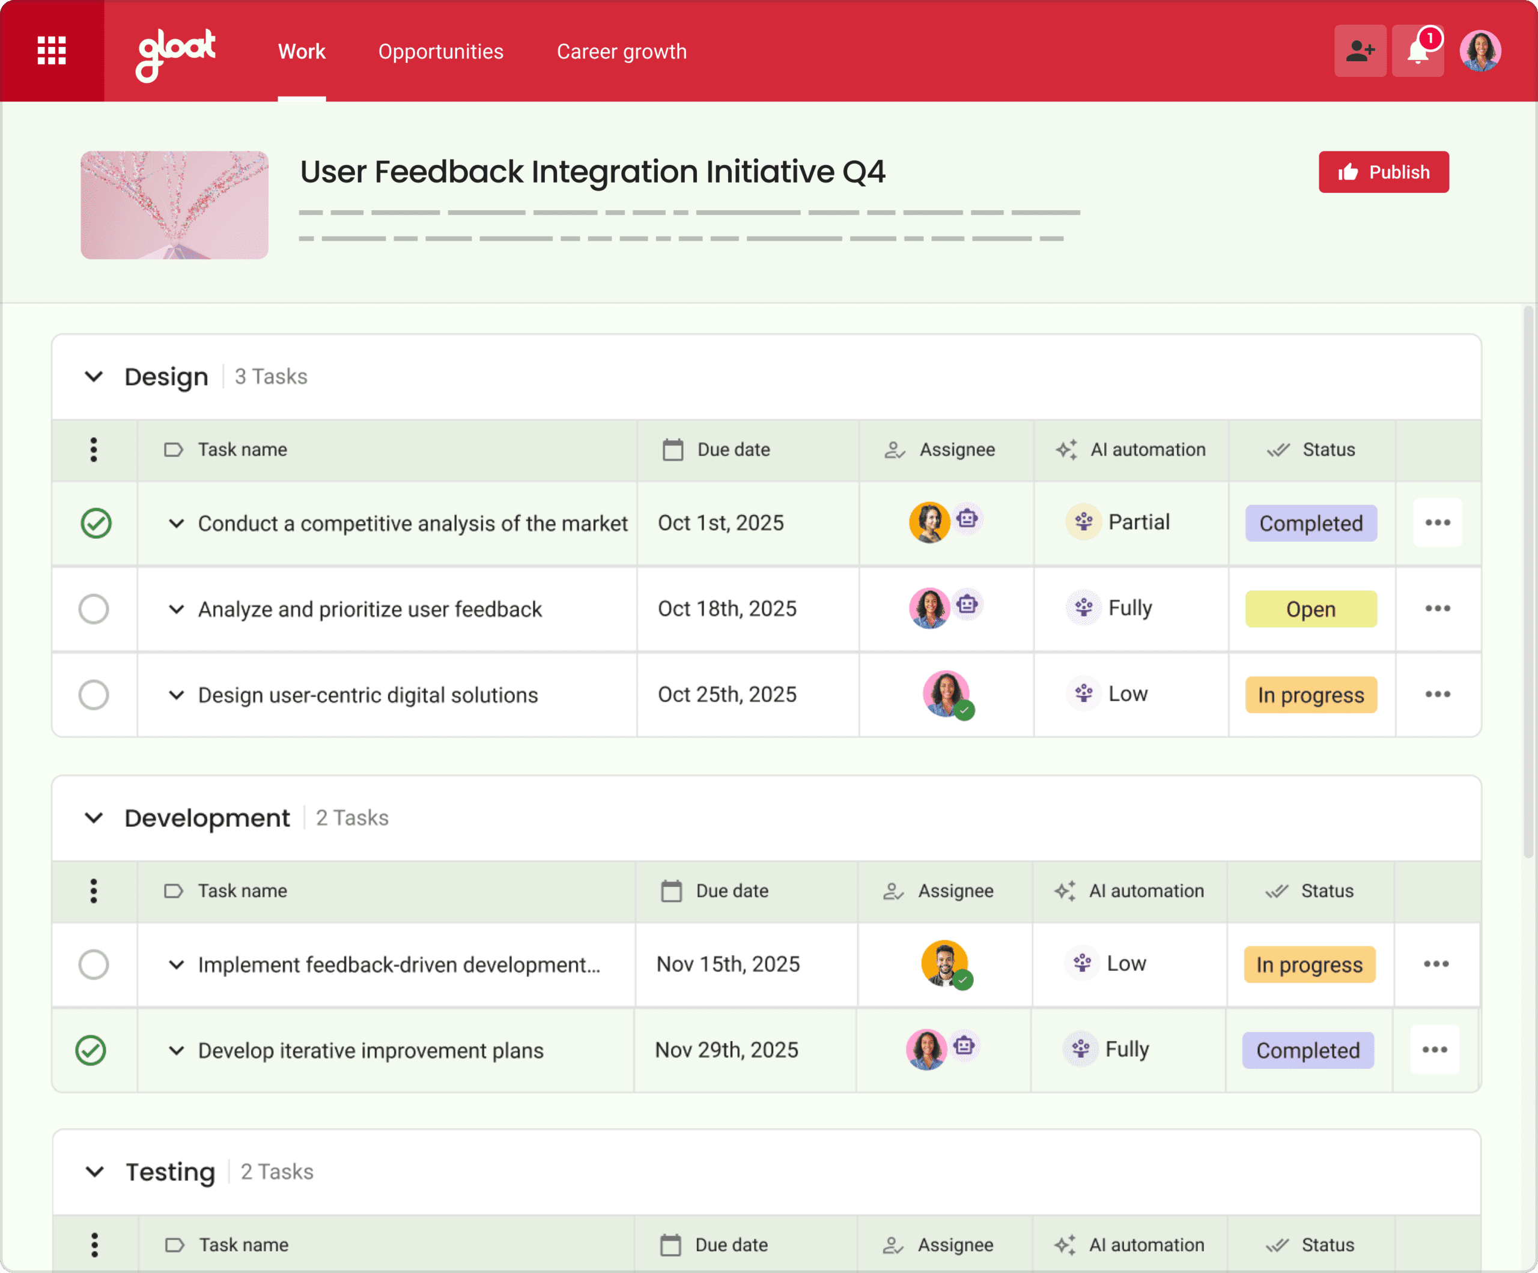
Task: Uncheck completed Conduct competitive analysis task
Action: (96, 524)
